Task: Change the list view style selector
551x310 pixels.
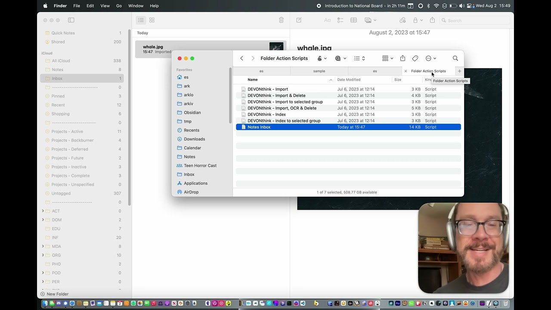Action: pyautogui.click(x=359, y=58)
